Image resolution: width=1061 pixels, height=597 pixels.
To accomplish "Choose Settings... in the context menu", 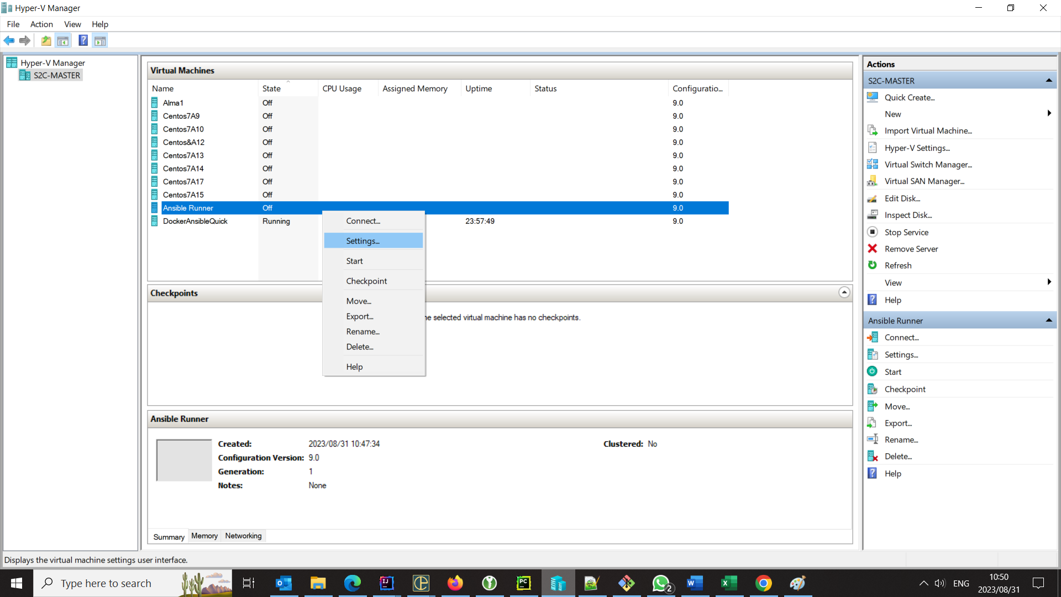I will [363, 241].
